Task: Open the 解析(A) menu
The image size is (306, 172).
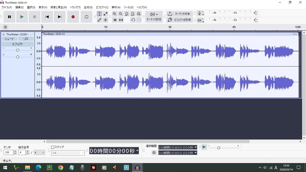Action: [116, 7]
